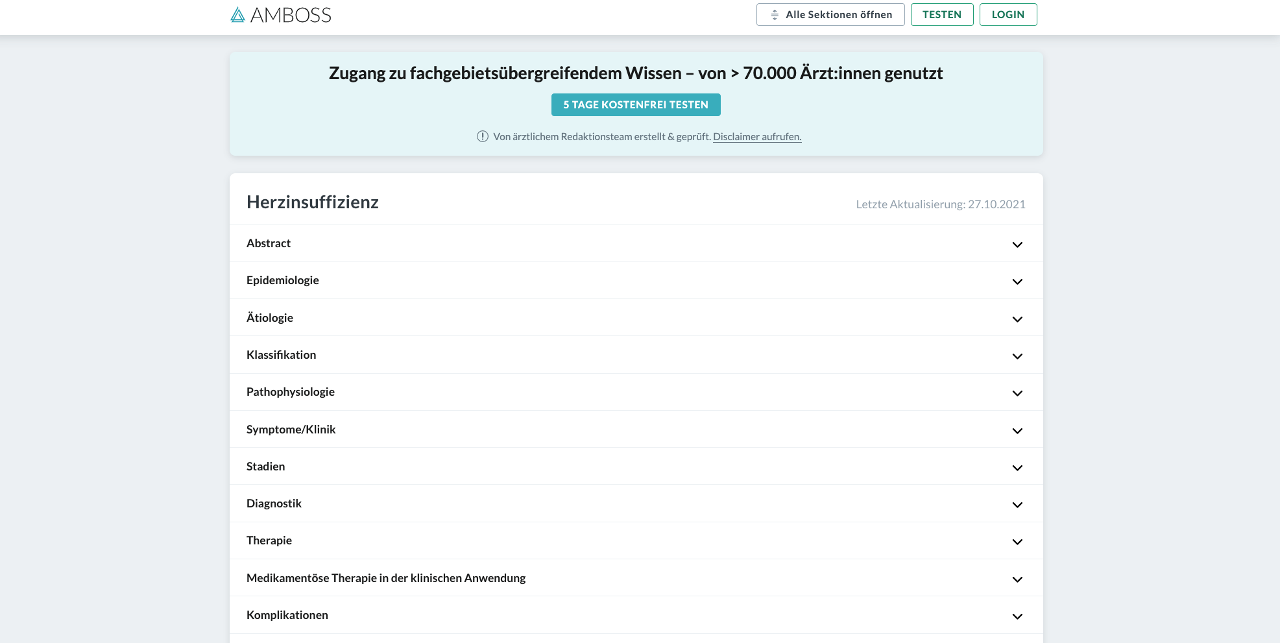Viewport: 1280px width, 643px height.
Task: Select the Abstract section title
Action: point(269,243)
